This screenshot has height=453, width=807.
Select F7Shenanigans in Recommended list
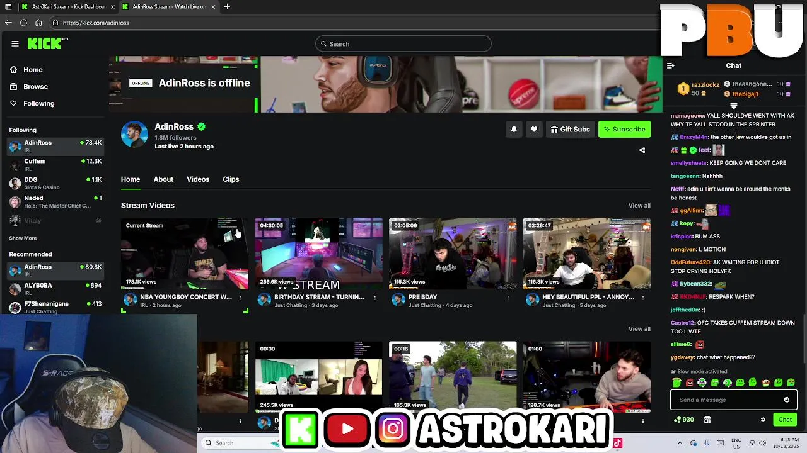(55, 307)
